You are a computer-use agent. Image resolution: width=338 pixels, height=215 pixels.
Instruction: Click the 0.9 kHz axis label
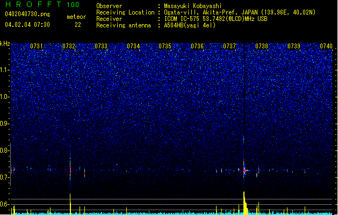pyautogui.click(x=5, y=124)
